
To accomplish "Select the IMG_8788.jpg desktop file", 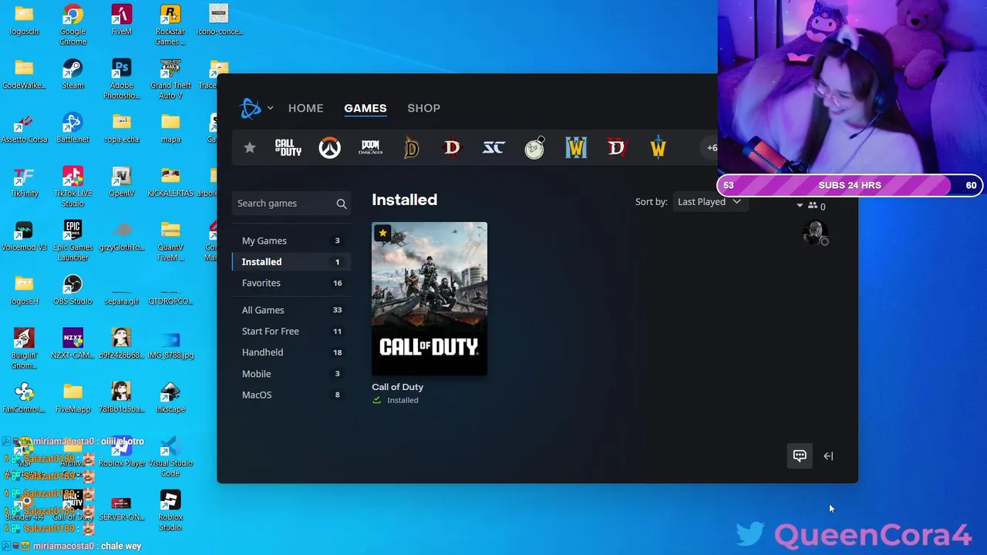I will coord(170,345).
